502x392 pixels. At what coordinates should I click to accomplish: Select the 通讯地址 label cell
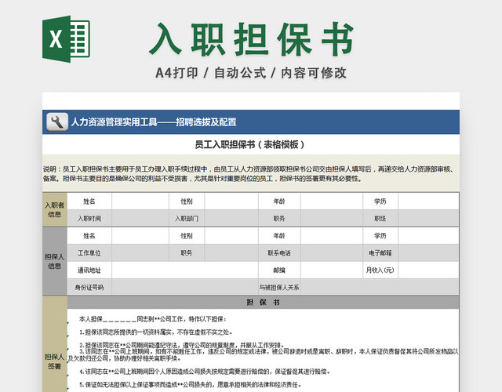(x=89, y=270)
